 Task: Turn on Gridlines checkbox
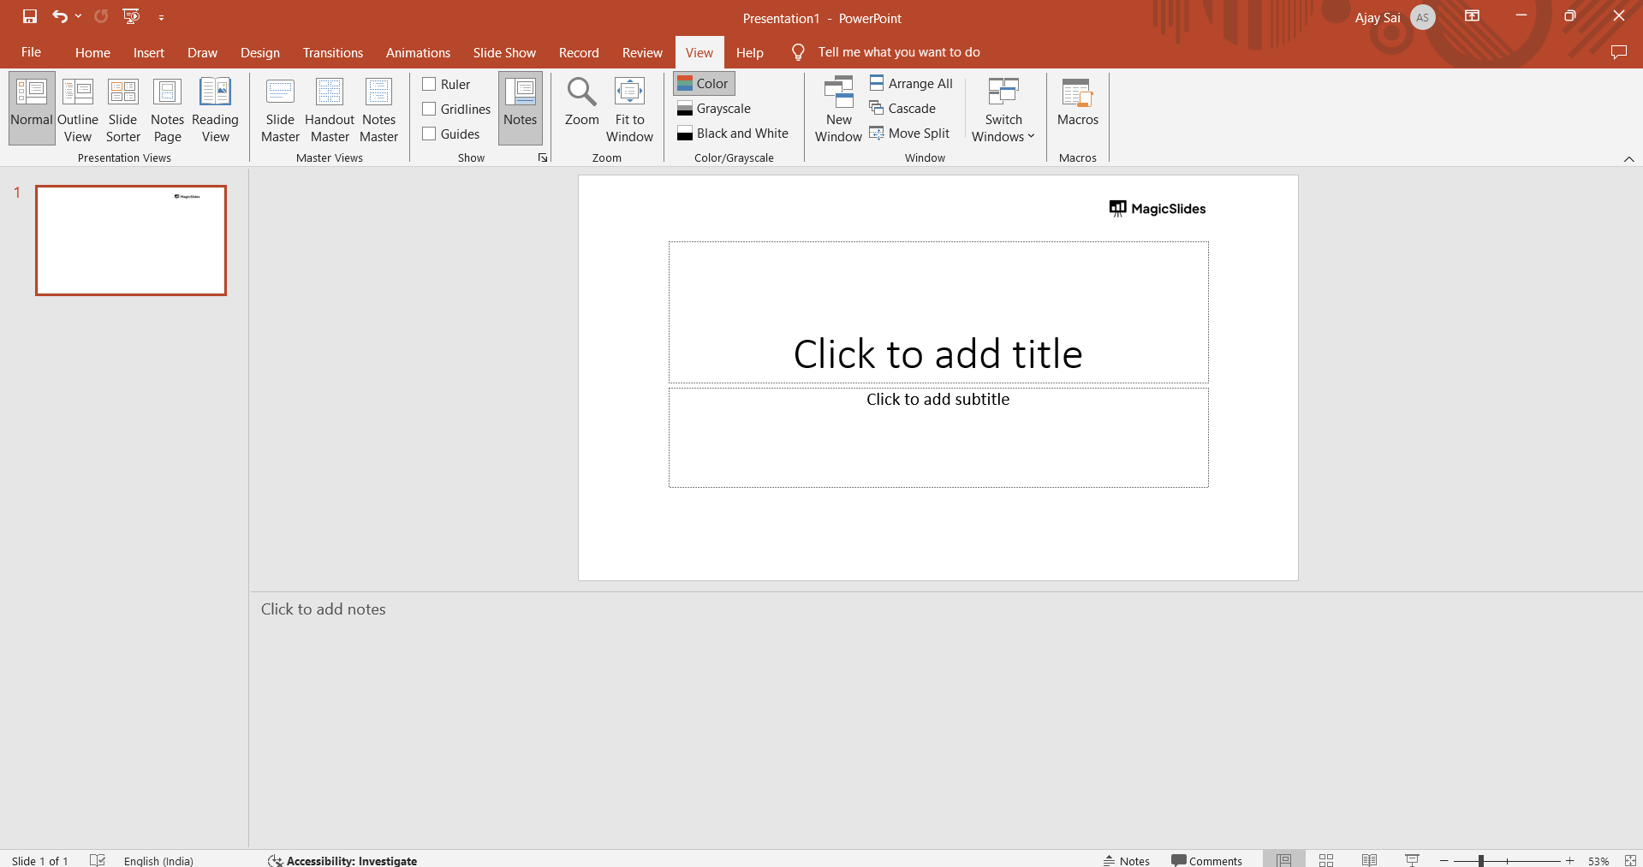(x=430, y=109)
